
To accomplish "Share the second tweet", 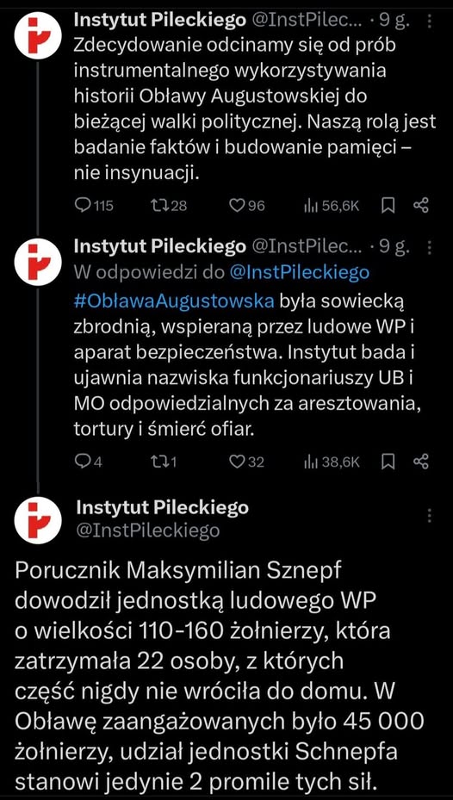I will [420, 462].
